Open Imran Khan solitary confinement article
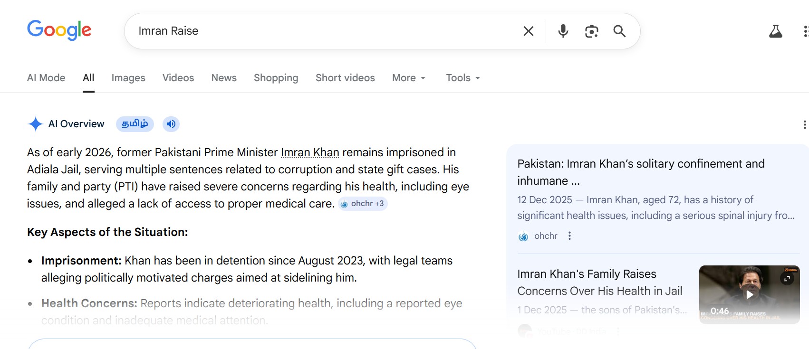Screen dimensions: 809x349 641,172
